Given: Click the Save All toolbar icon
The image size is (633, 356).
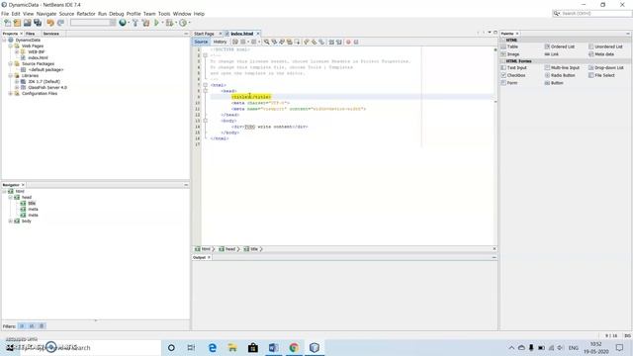Looking at the screenshot, I should pos(38,23).
